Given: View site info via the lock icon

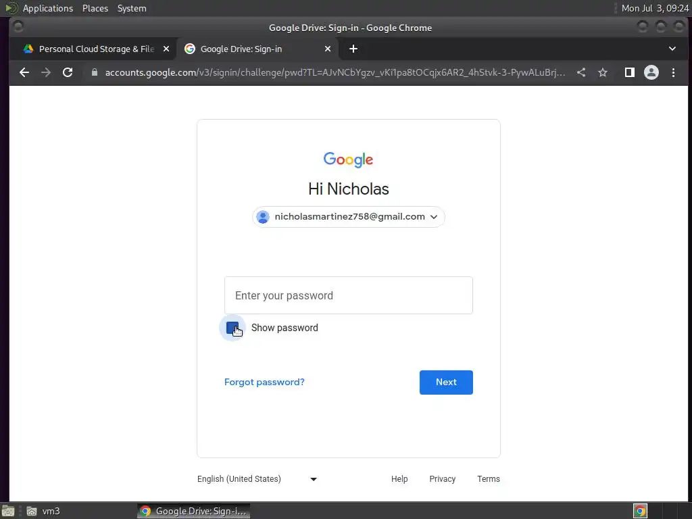Looking at the screenshot, I should (94, 72).
